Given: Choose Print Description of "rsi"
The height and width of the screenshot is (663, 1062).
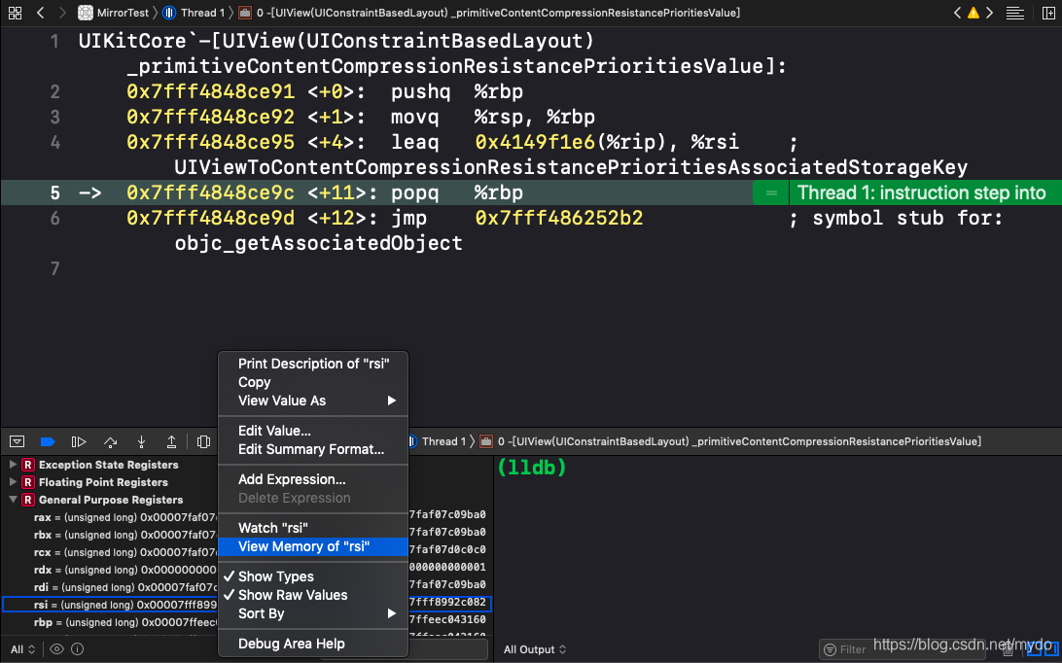Looking at the screenshot, I should 313,364.
